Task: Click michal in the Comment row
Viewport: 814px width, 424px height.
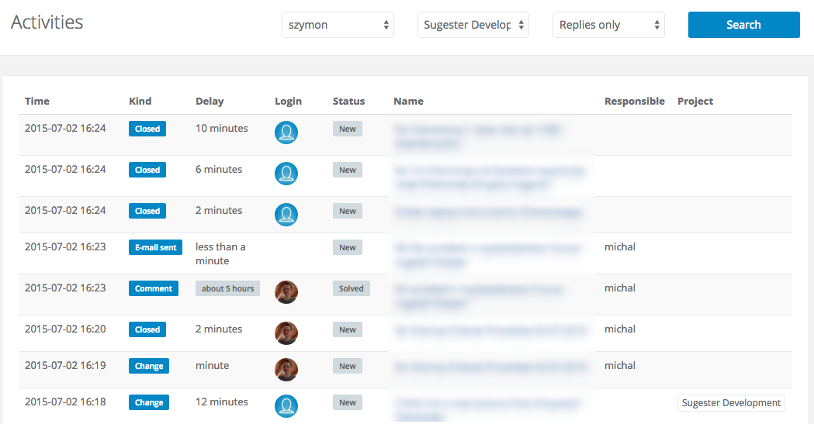Action: [620, 288]
